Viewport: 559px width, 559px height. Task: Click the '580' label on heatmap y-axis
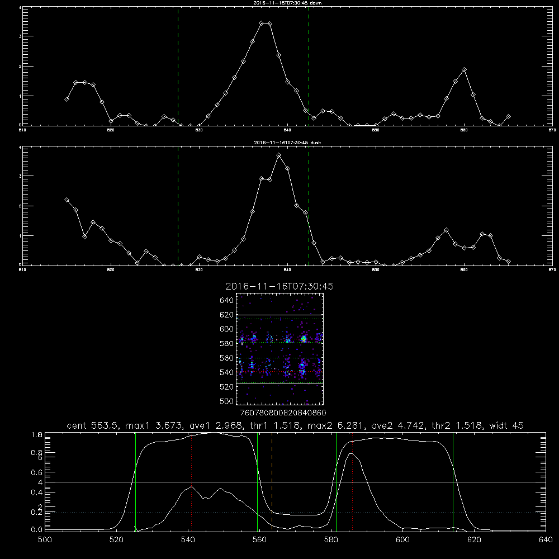pyautogui.click(x=227, y=344)
